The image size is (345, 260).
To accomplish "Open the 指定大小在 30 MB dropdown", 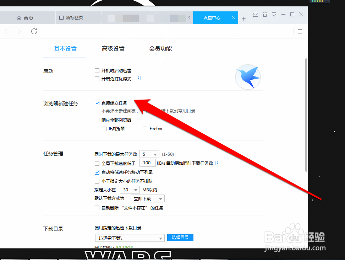I will pos(130,190).
